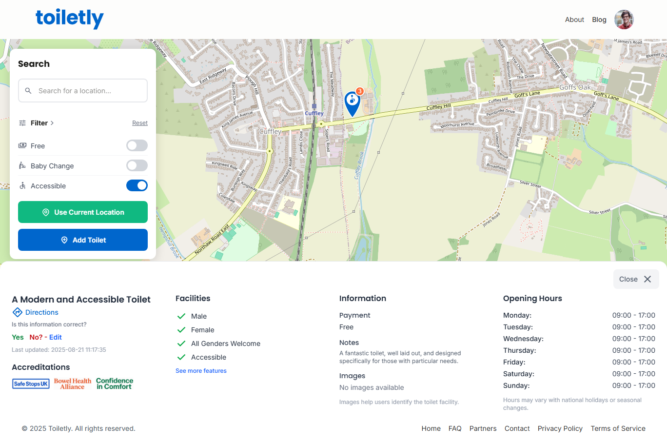
Task: Go to Home footer link
Action: [431, 428]
